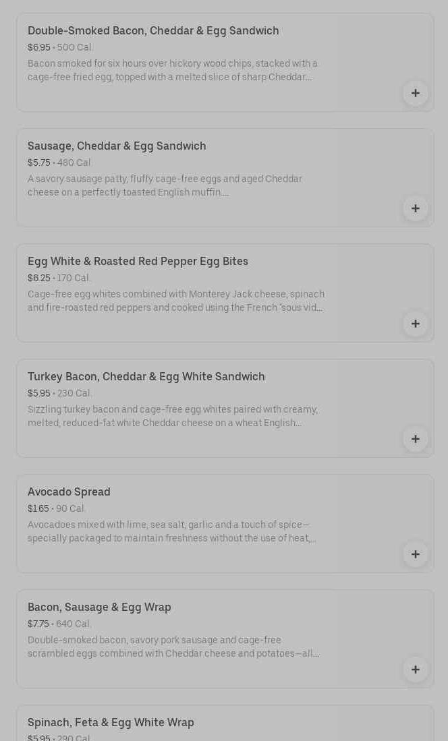Open Avocado Spread item title
The width and height of the screenshot is (448, 741).
(69, 492)
